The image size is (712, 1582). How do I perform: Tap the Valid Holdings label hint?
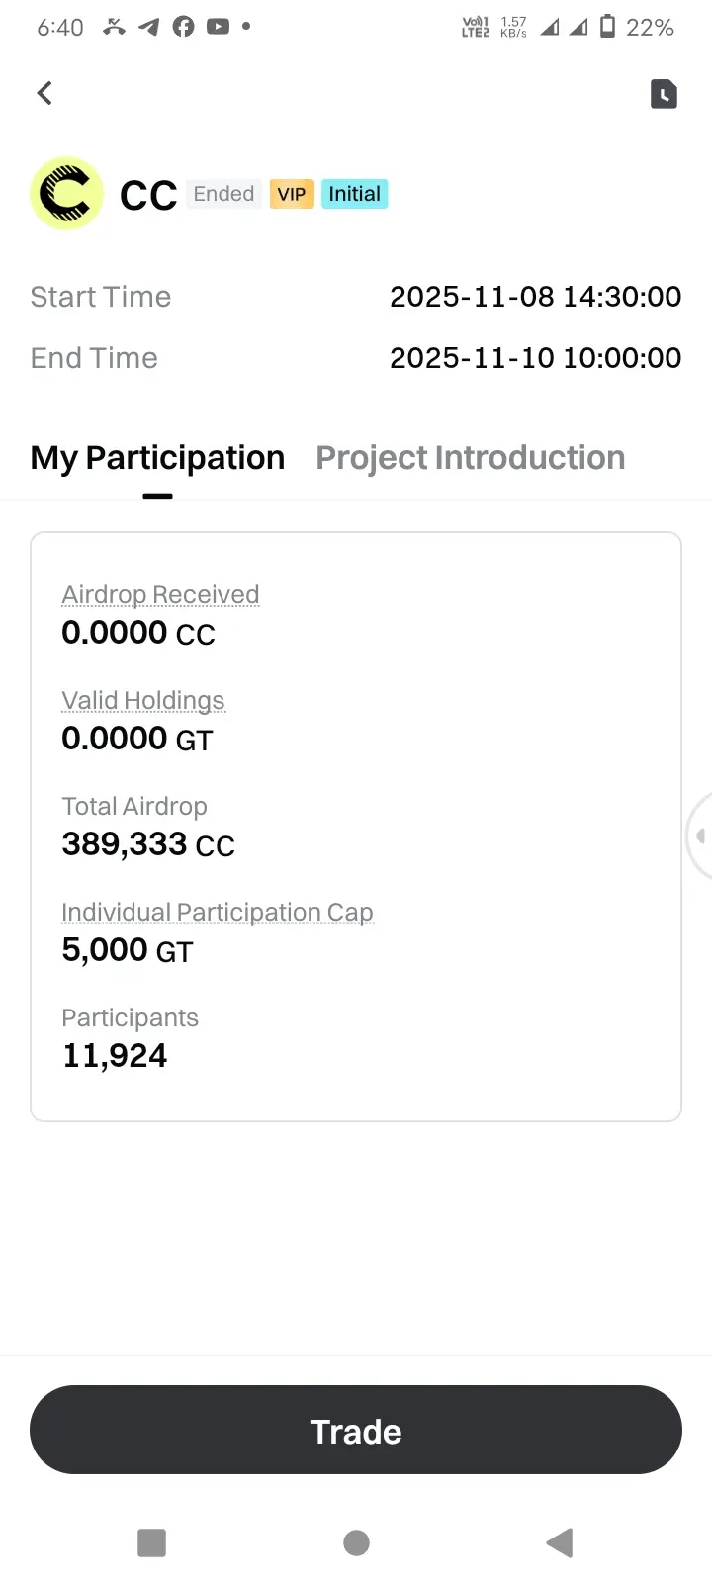coord(143,700)
